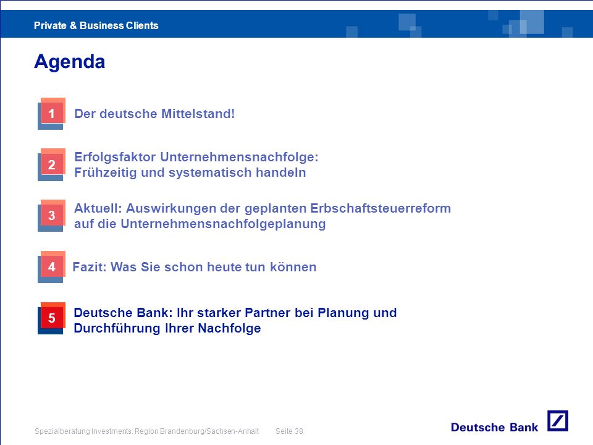Viewport: 593px width, 445px height.
Task: Click the 'Deutsche Bank' wordmark
Action: click(x=494, y=427)
